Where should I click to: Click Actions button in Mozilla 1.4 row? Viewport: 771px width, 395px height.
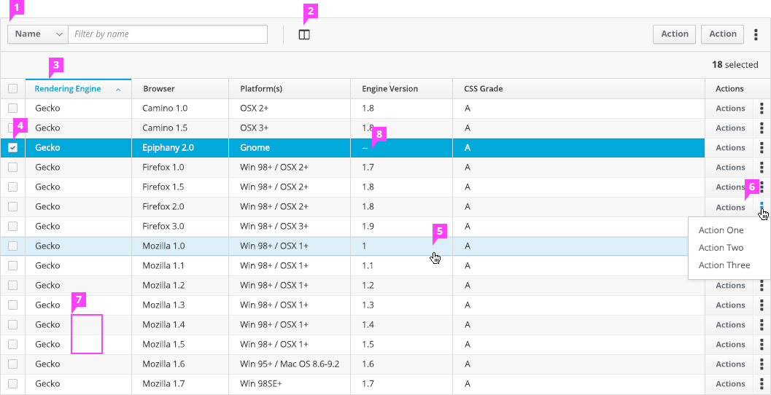(x=730, y=325)
